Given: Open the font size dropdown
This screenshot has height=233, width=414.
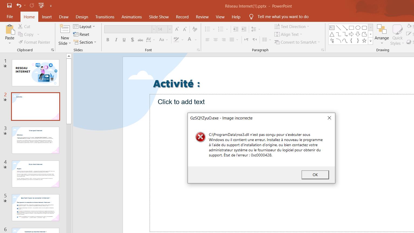Looking at the screenshot, I should (x=170, y=29).
